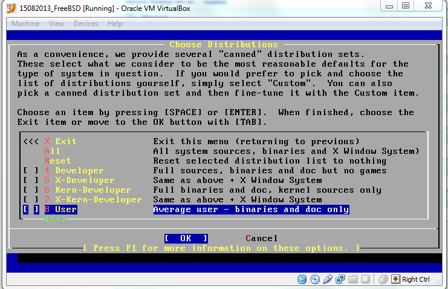Click the Cancel button
This screenshot has width=448, height=289.
(261, 238)
